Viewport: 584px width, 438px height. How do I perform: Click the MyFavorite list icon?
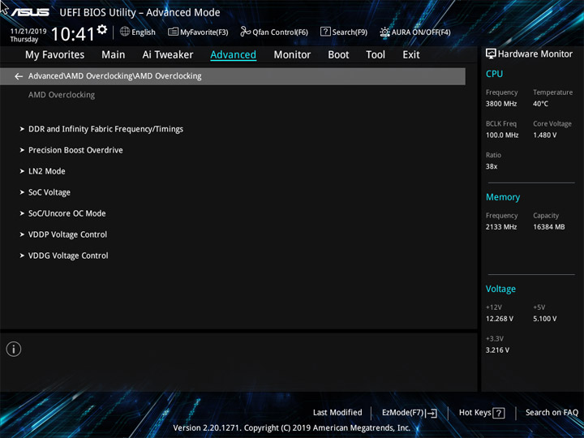173,32
